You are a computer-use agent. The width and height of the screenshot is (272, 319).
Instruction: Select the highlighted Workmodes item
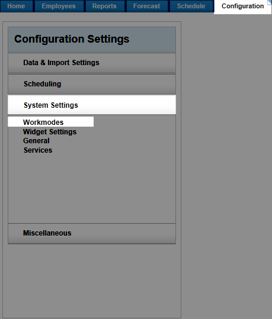coord(51,122)
